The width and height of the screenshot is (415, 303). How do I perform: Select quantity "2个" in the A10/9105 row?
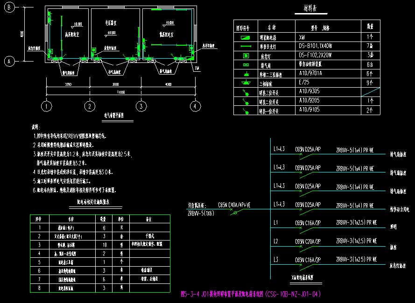[370, 110]
